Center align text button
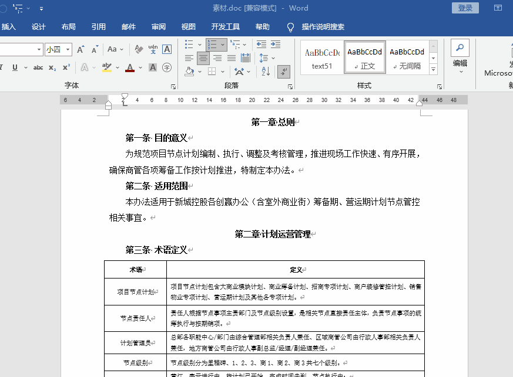Screen dimensions: 513x377 click(x=203, y=59)
